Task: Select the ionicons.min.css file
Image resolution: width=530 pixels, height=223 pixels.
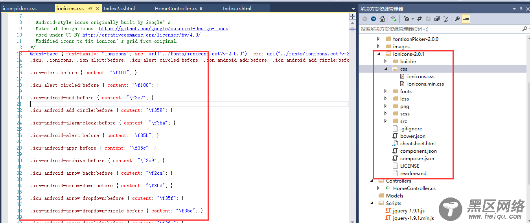Action: pos(425,84)
